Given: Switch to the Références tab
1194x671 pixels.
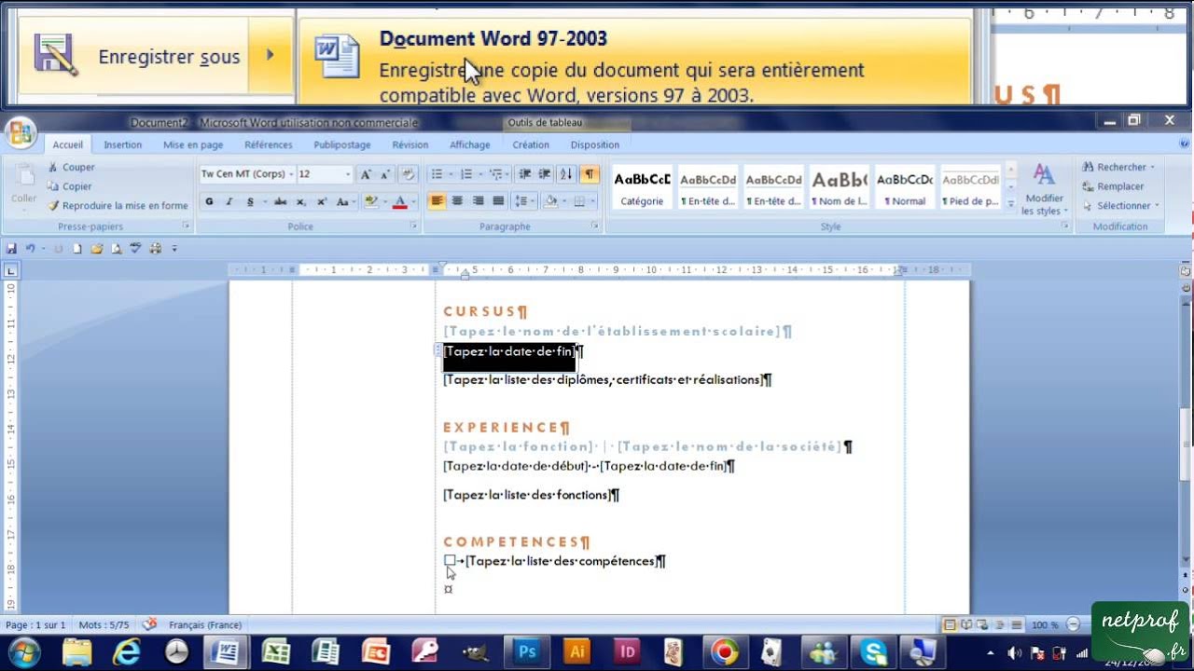Looking at the screenshot, I should 269,144.
